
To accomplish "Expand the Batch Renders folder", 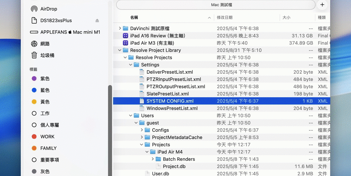I will [153, 159].
